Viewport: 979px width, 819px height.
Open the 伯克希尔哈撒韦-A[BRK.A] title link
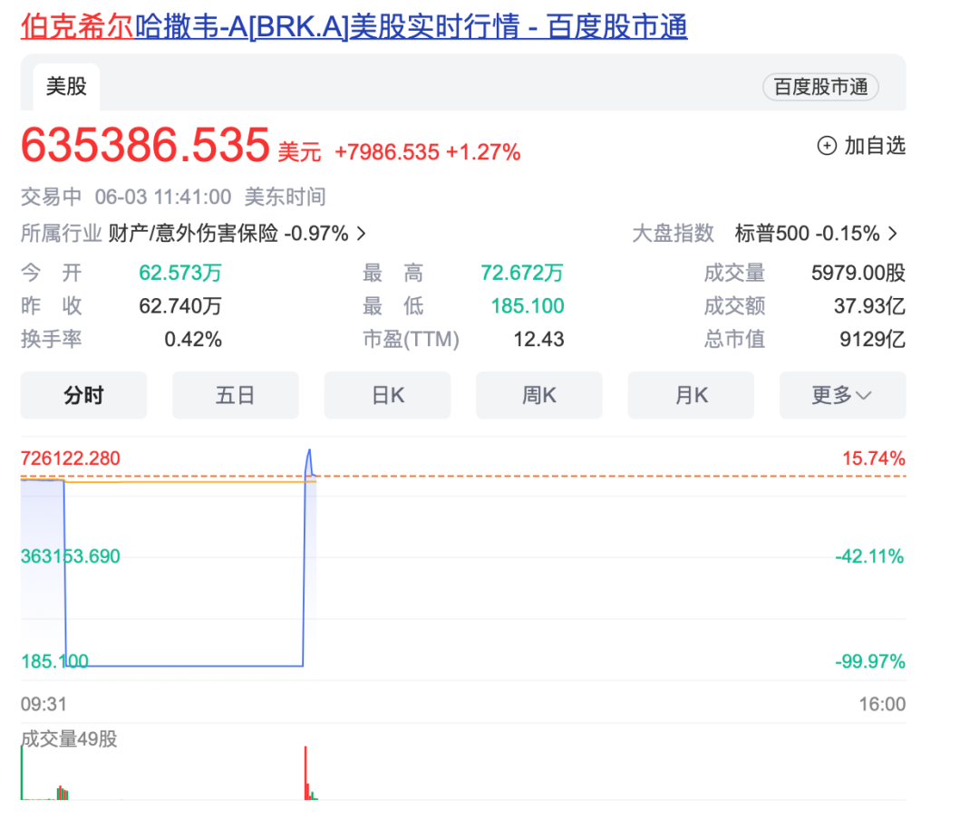point(354,26)
